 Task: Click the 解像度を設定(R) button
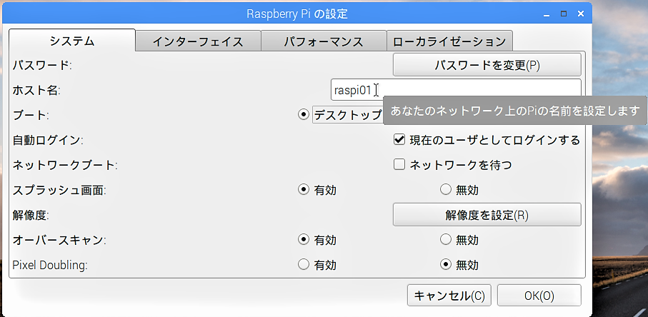(487, 215)
